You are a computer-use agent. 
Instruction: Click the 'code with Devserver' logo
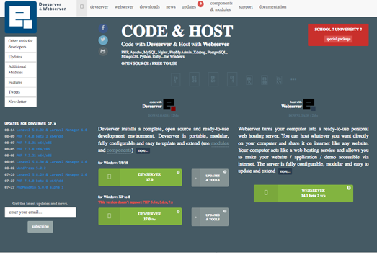(159, 104)
